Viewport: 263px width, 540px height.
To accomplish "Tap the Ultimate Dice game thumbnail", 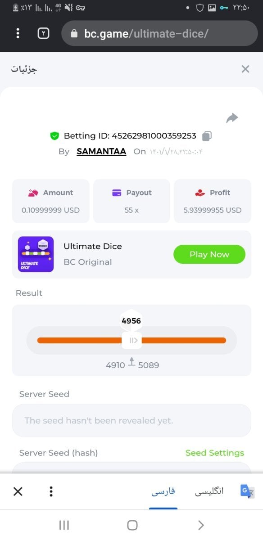I will 36,254.
